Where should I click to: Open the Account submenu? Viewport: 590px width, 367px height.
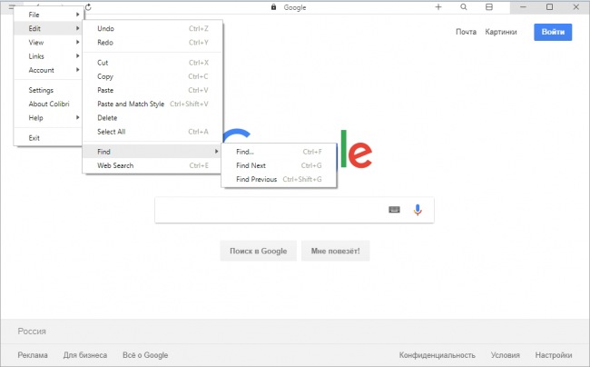click(48, 70)
